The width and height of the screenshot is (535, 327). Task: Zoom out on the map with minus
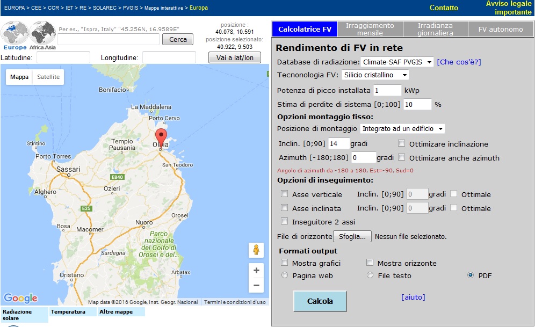click(256, 286)
